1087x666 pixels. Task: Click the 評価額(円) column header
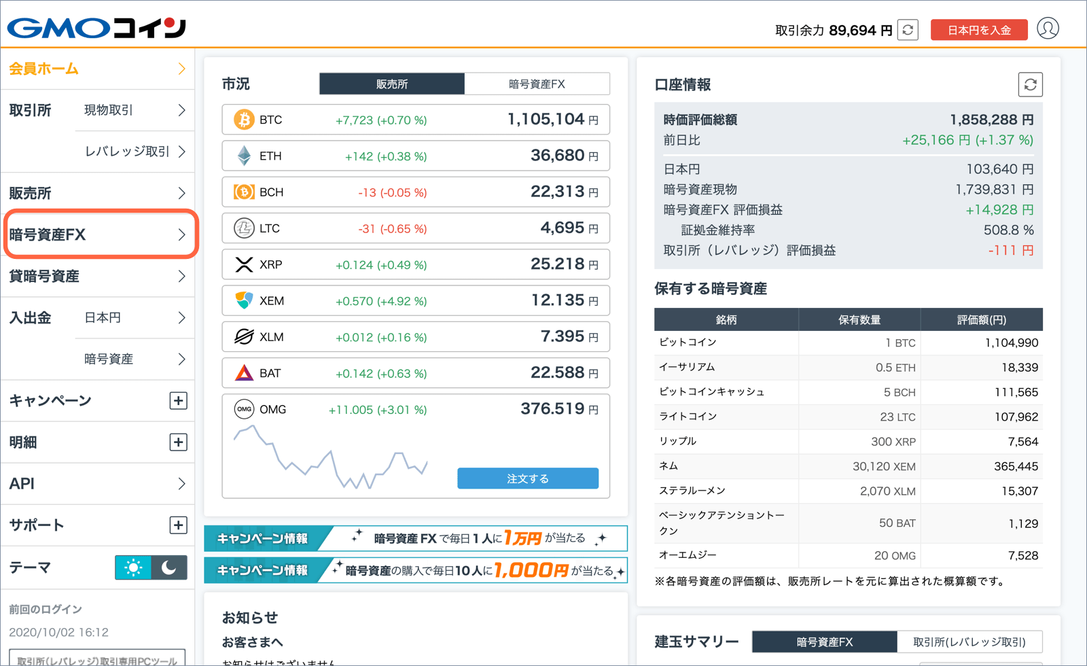[x=982, y=319]
